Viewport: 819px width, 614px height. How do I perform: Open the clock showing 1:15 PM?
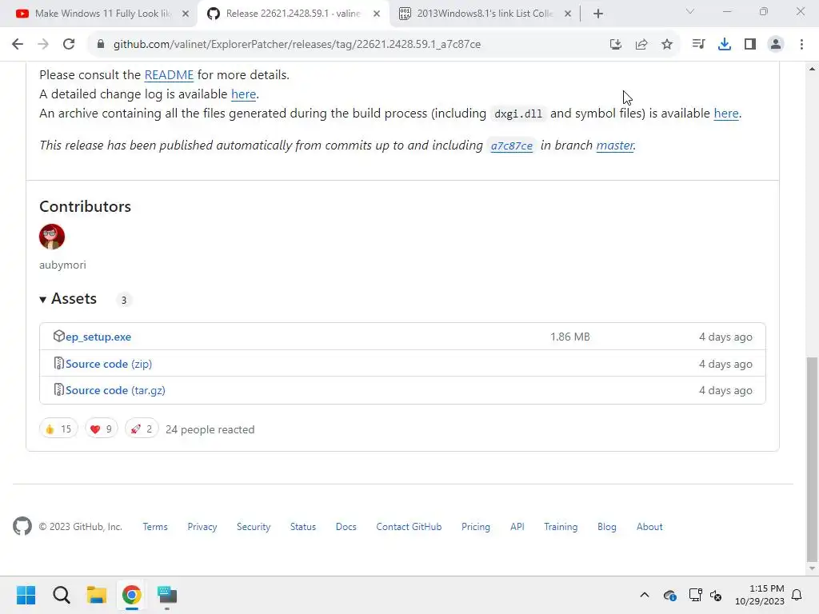760,595
